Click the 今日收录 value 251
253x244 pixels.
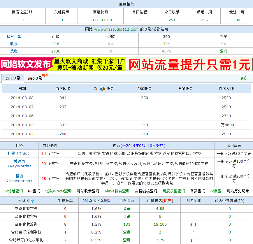(x=172, y=20)
